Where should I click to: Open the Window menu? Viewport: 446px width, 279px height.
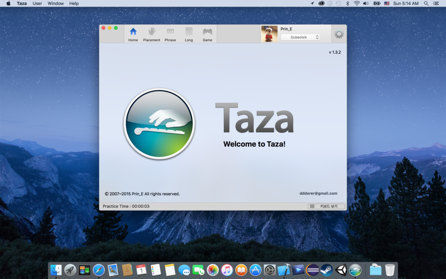[x=55, y=3]
